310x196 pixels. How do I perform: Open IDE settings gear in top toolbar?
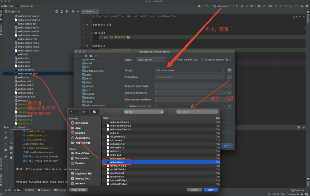point(307,6)
